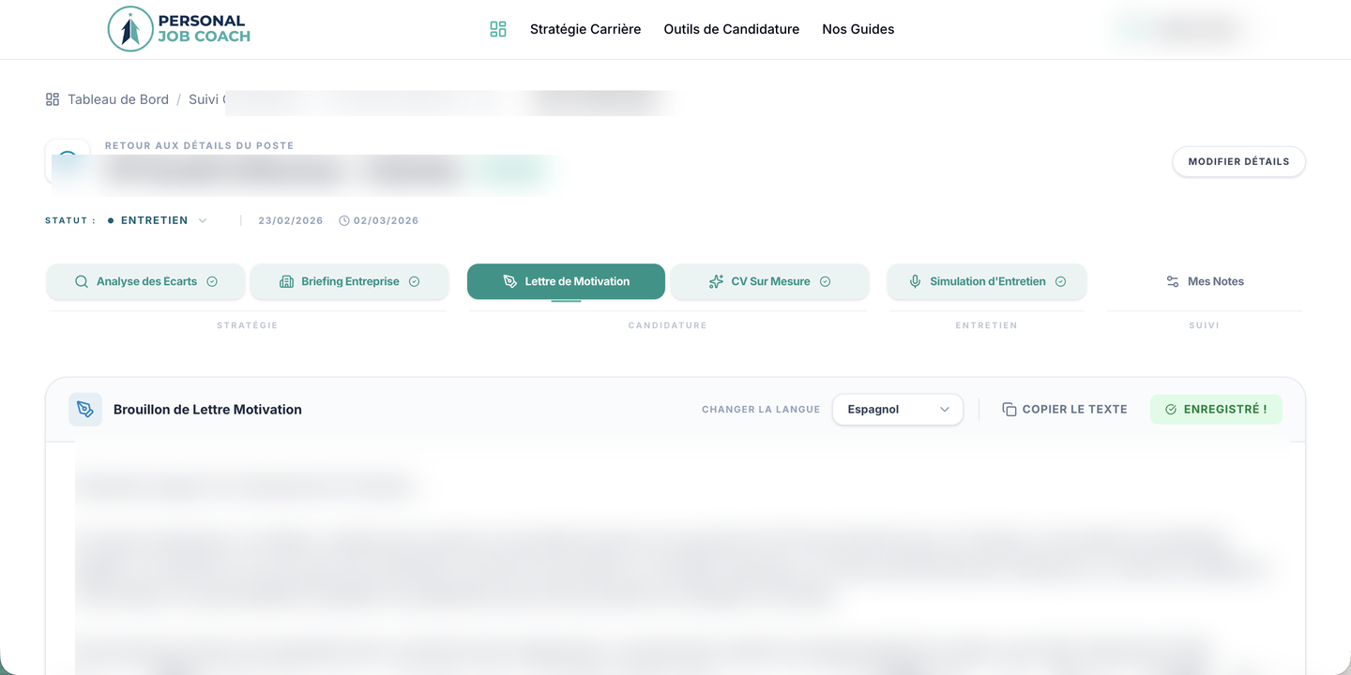
Task: Open the Espagnol language dropdown
Action: coord(897,410)
